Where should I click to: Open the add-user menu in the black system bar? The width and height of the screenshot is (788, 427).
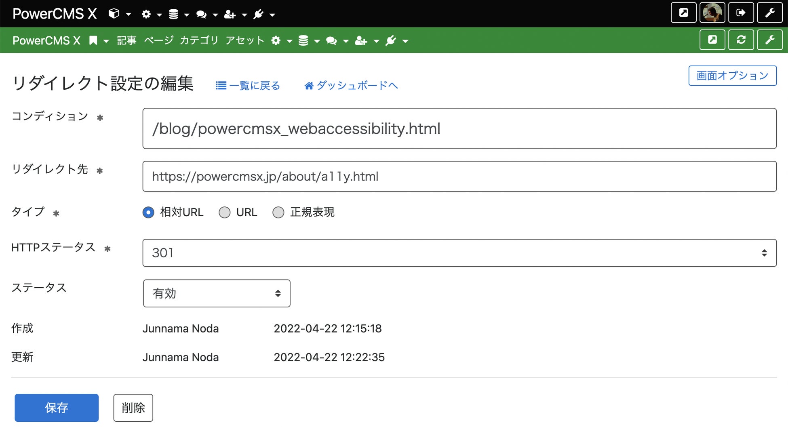coord(235,14)
